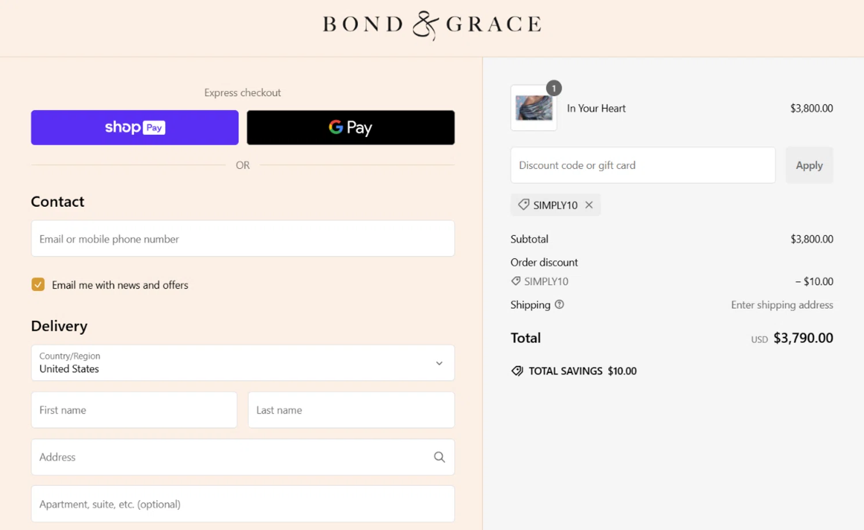The width and height of the screenshot is (864, 530).
Task: Click the quantity badge on product thumbnail
Action: click(554, 88)
